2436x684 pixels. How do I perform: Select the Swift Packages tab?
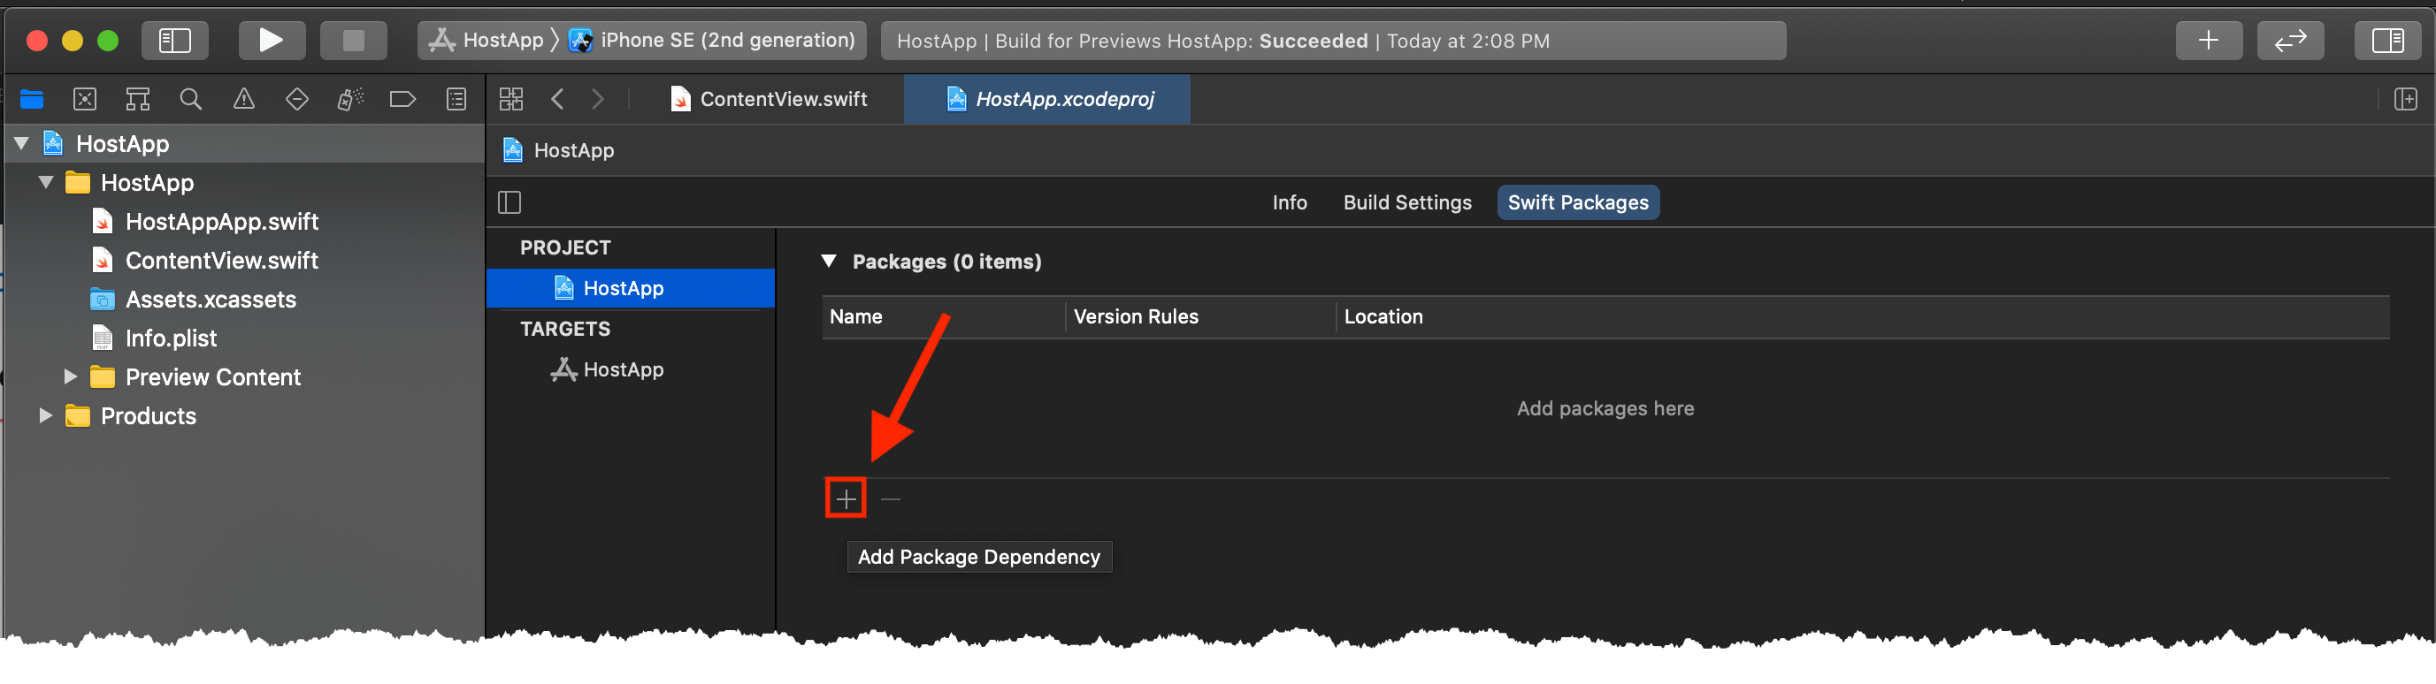coord(1577,202)
